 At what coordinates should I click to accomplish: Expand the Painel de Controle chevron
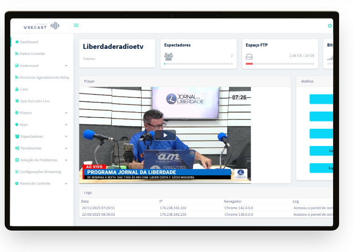point(66,184)
